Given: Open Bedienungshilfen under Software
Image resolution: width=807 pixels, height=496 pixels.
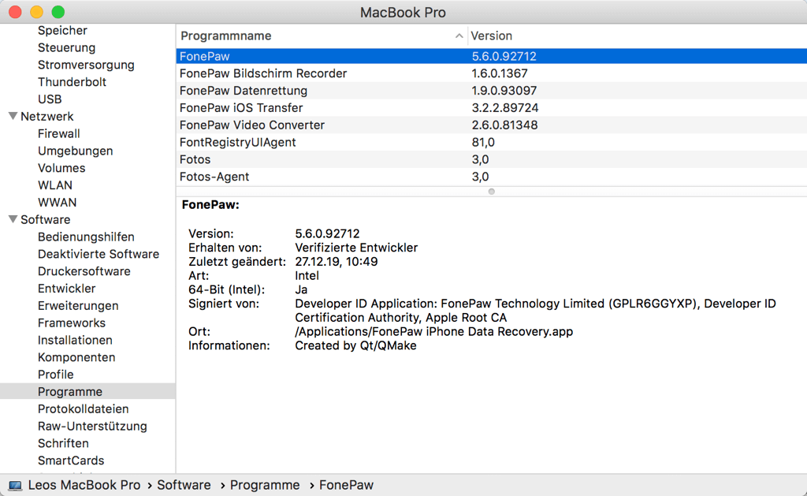Looking at the screenshot, I should coord(86,237).
